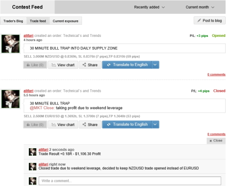This screenshot has height=186, width=237.
Task: Open View chart for EUR/USD trade
Action: click(x=63, y=124)
